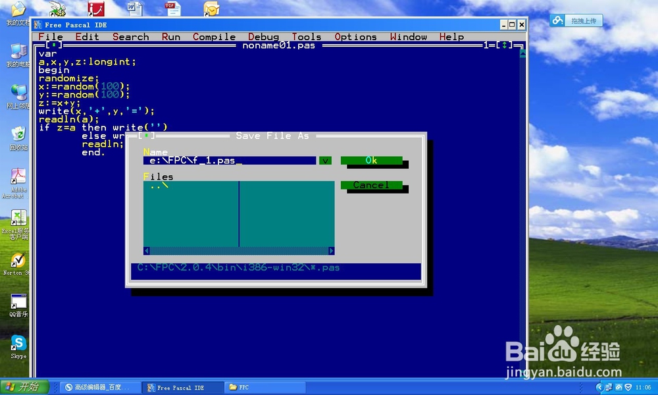Viewport: 658px width, 395px height.
Task: Select the ..\ parent directory entry
Action: [x=159, y=185]
